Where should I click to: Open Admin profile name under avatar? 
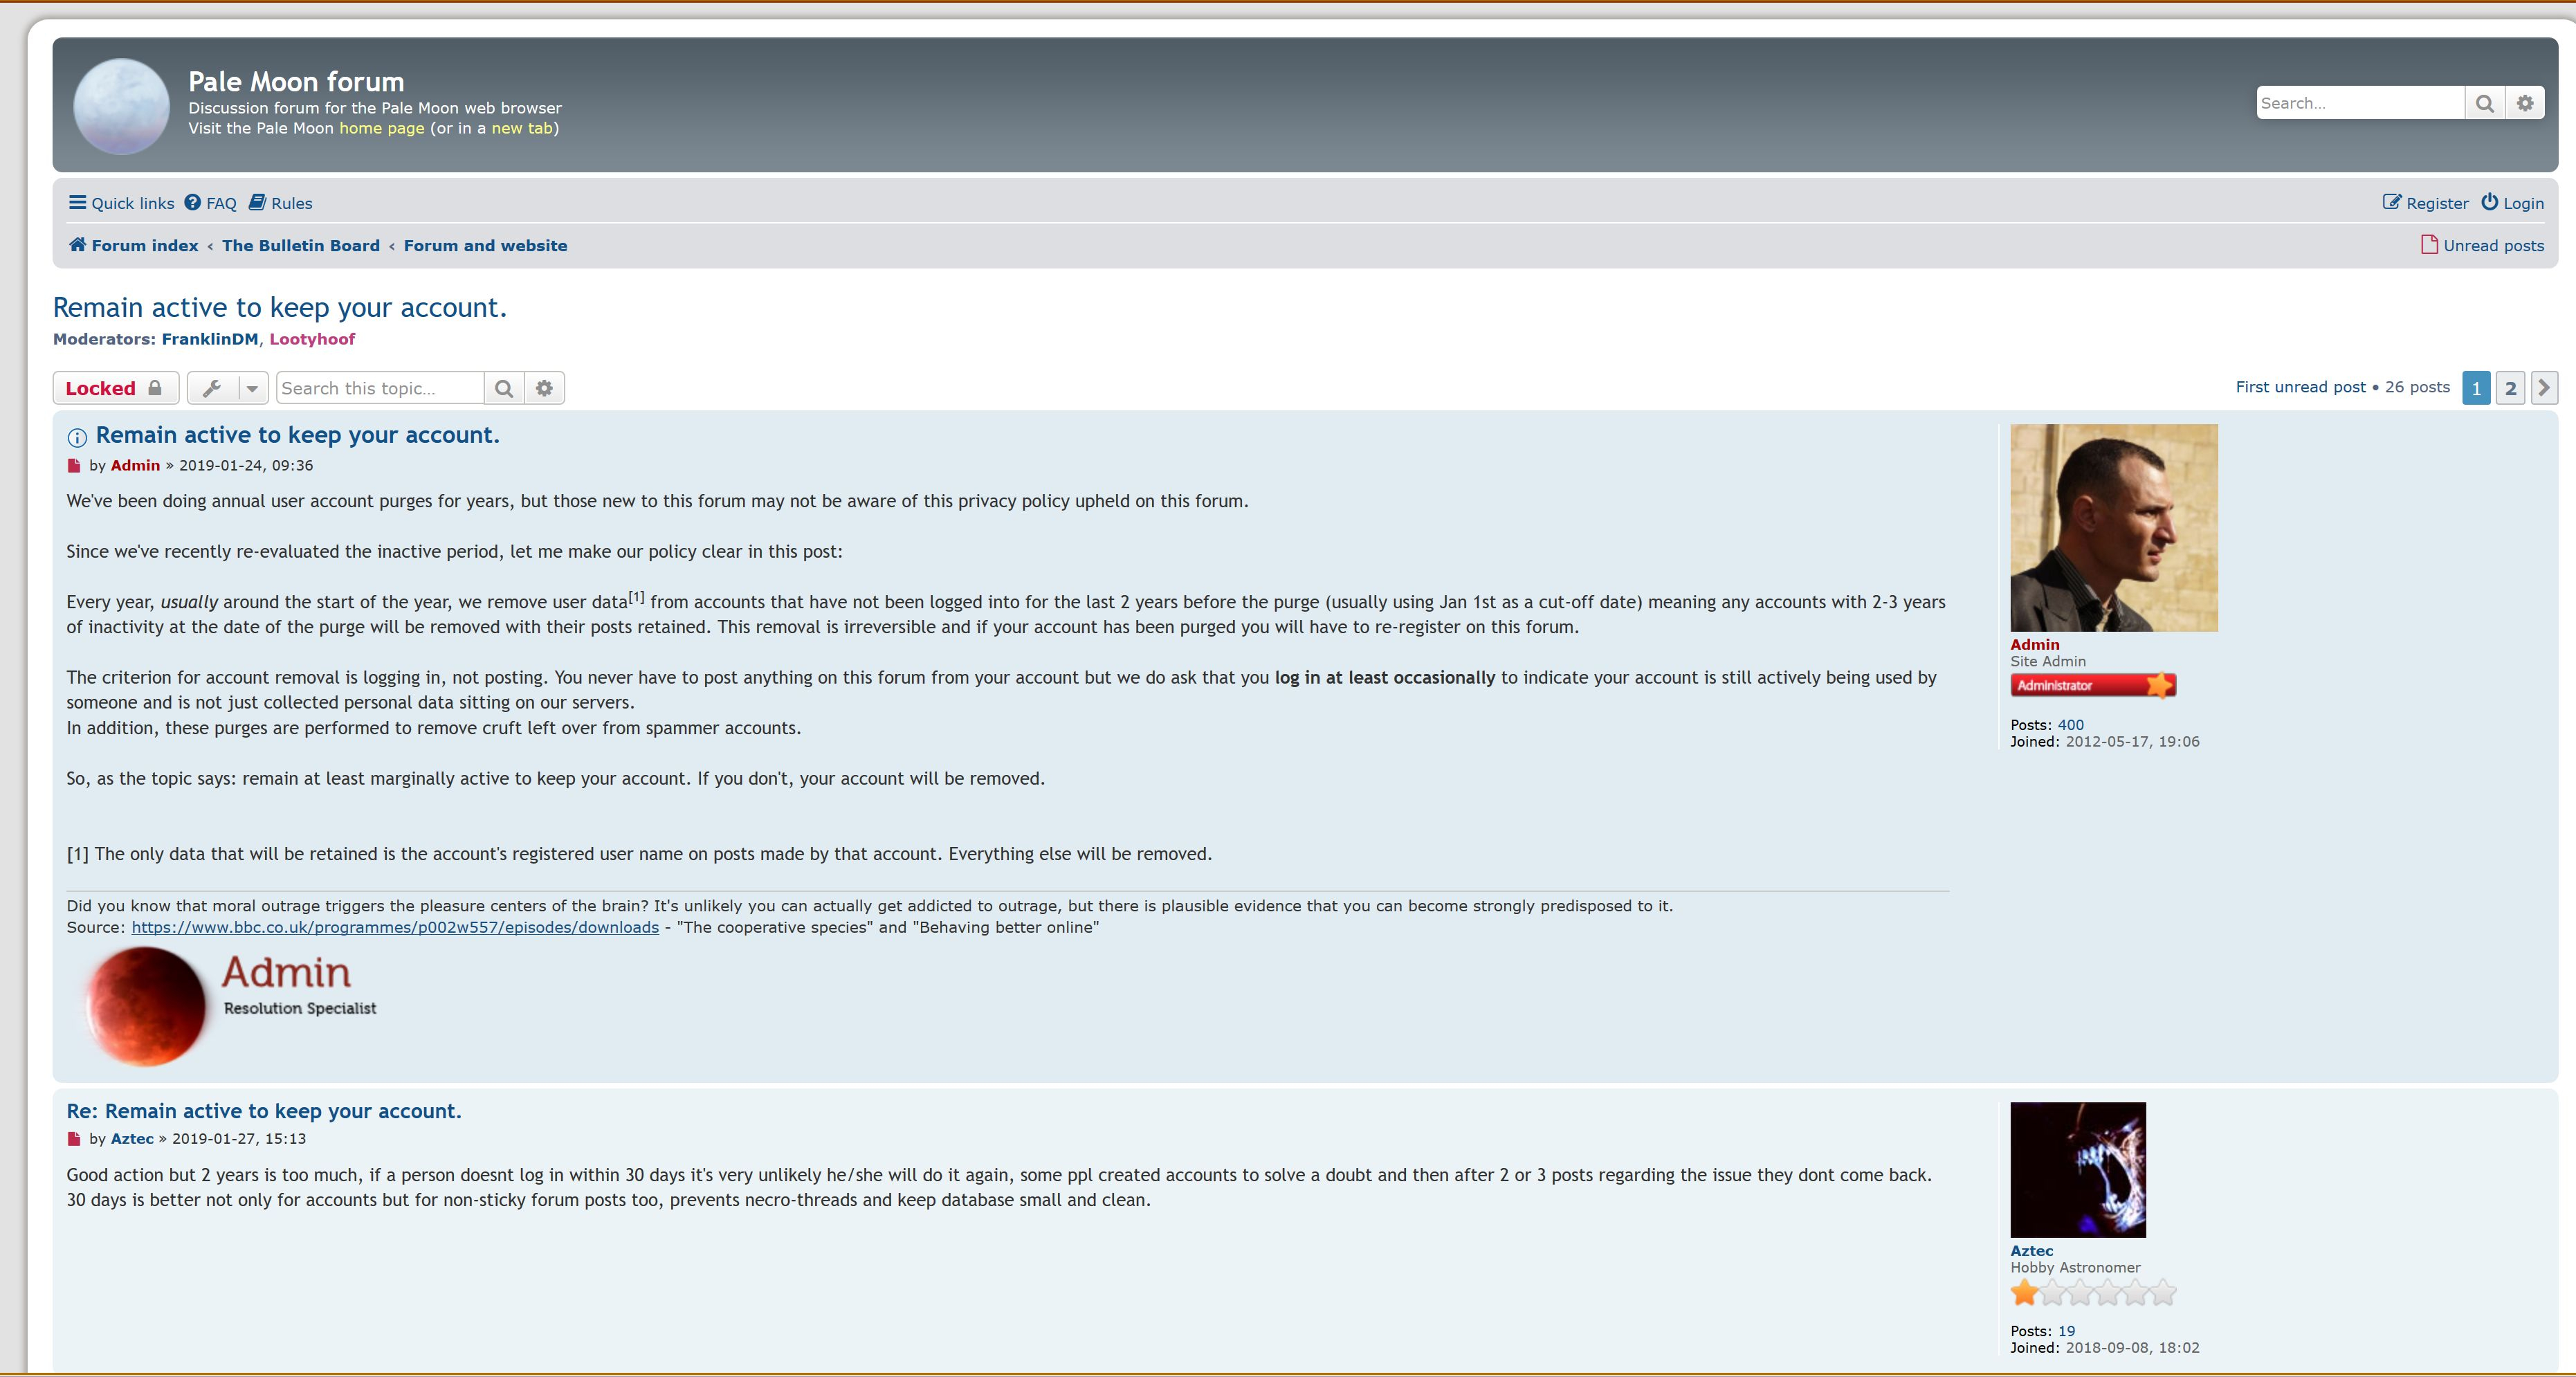tap(2035, 645)
